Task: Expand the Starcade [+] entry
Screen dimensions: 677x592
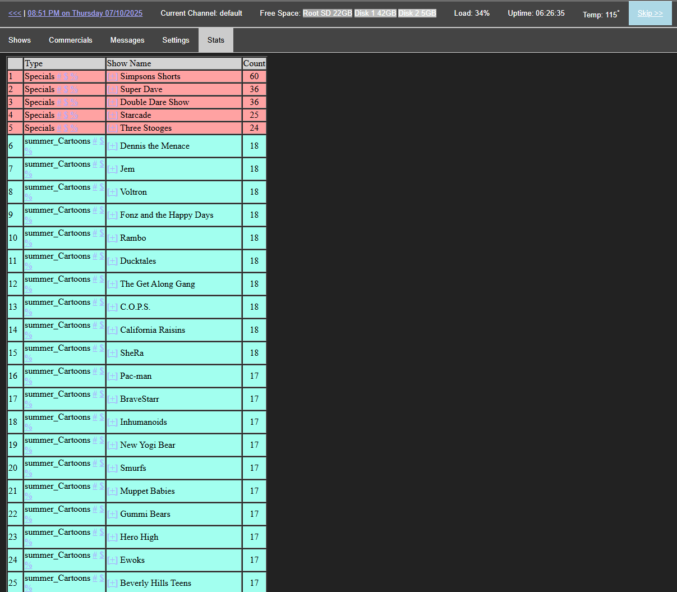Action: pos(113,116)
